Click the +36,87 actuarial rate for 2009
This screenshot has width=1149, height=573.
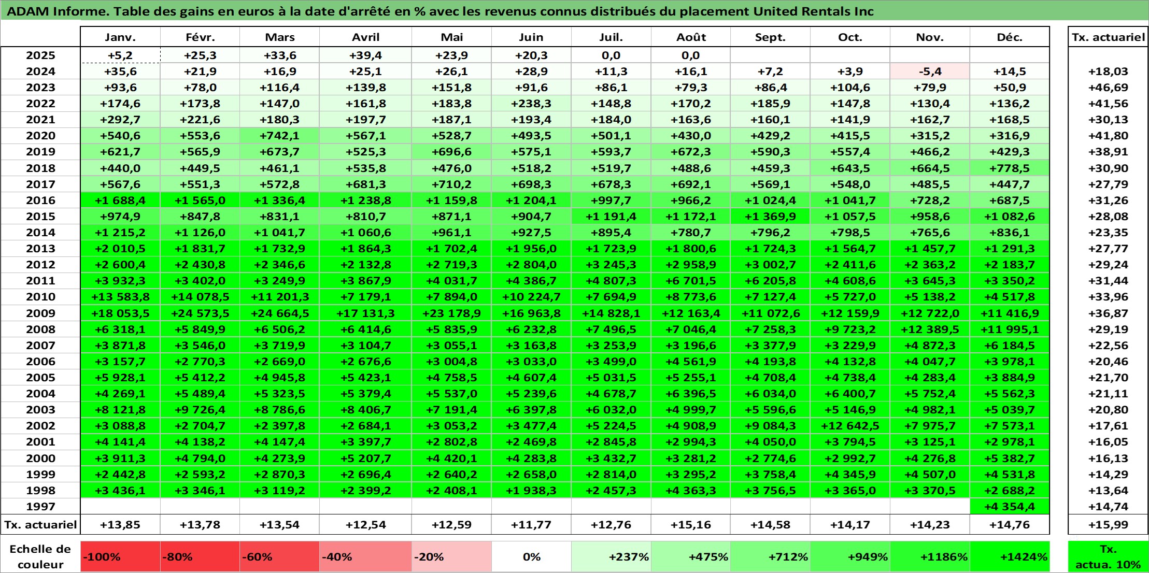pos(1108,313)
